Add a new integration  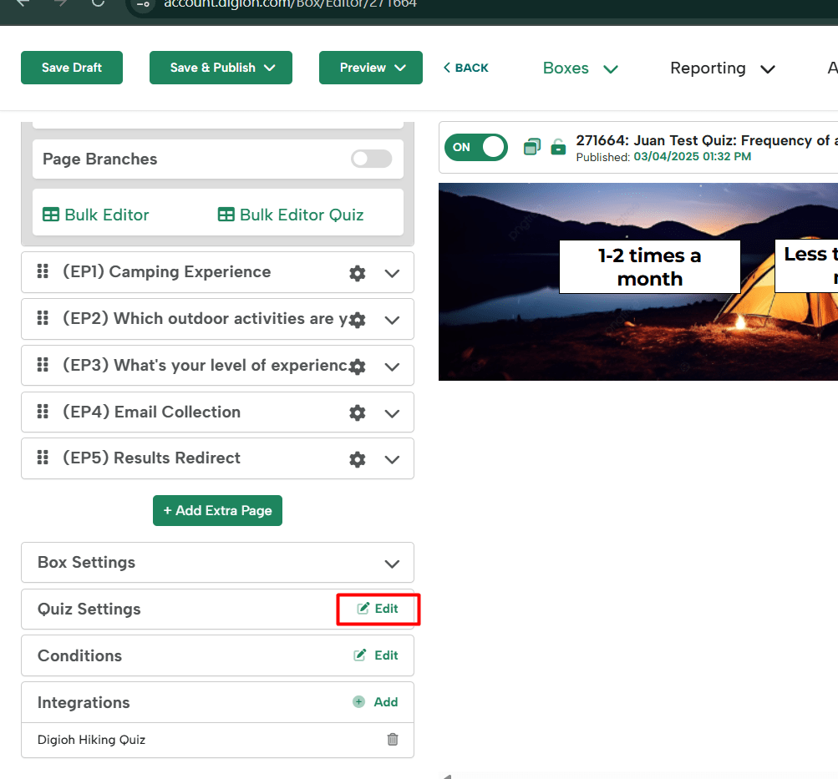[375, 701]
